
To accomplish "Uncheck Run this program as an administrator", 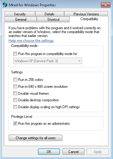I will coord(15,124).
